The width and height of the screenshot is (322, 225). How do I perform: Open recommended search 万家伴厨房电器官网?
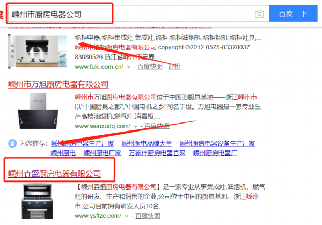click(157, 153)
